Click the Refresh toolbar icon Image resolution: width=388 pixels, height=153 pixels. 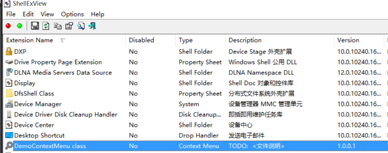click(46, 26)
